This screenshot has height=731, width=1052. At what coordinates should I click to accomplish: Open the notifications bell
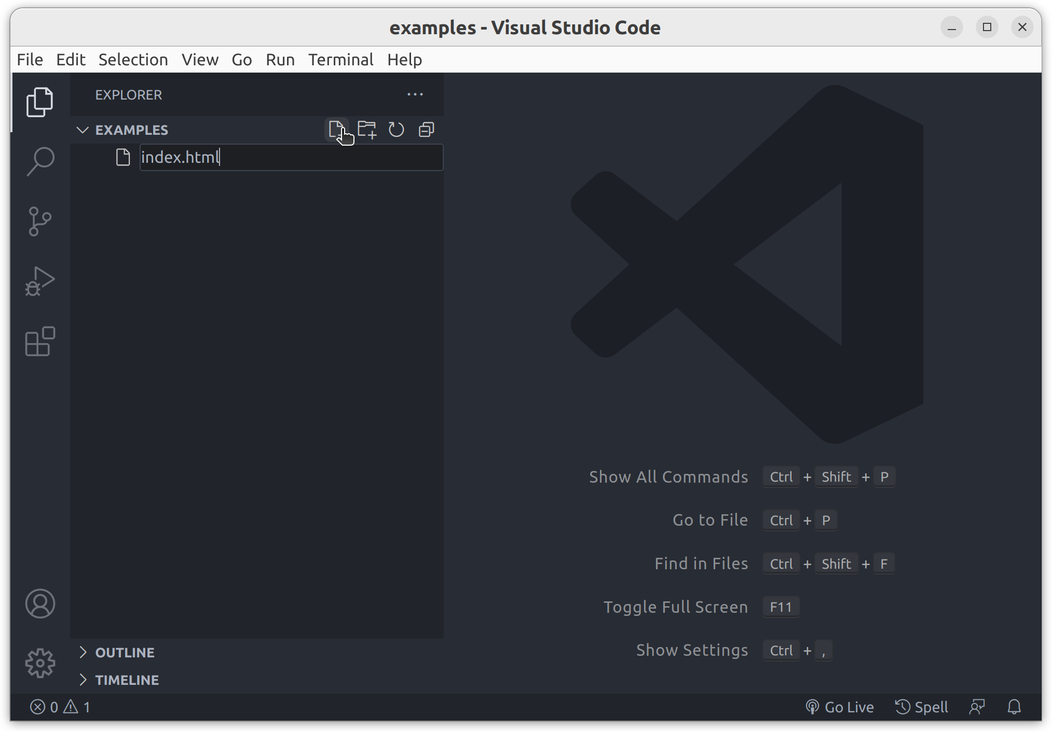tap(1014, 707)
